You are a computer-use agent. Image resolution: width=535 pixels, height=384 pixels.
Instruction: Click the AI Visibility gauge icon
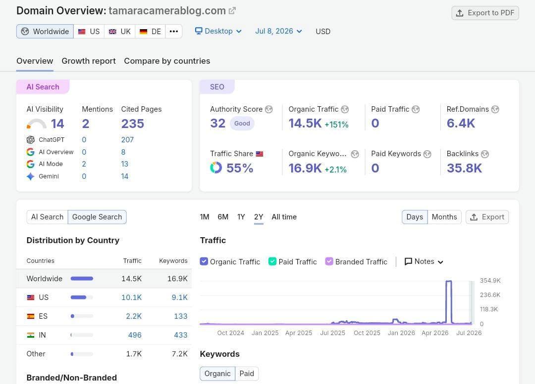[x=37, y=124]
